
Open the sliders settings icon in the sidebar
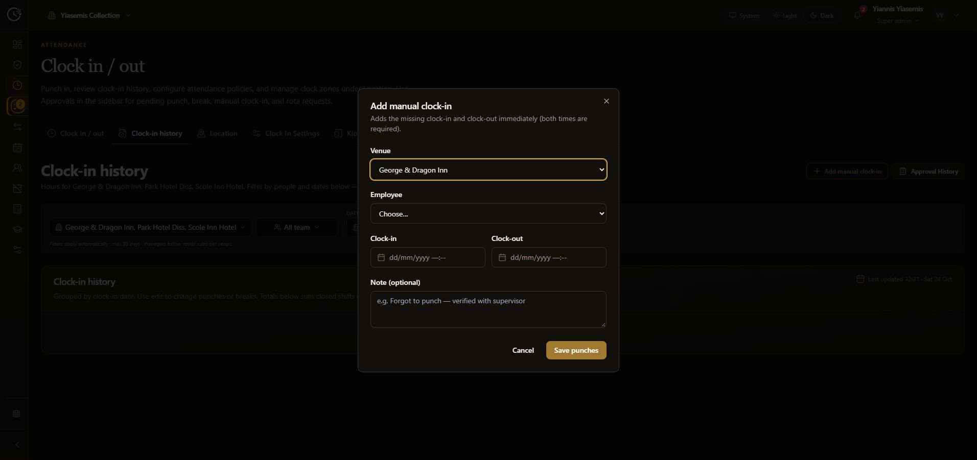point(17,250)
